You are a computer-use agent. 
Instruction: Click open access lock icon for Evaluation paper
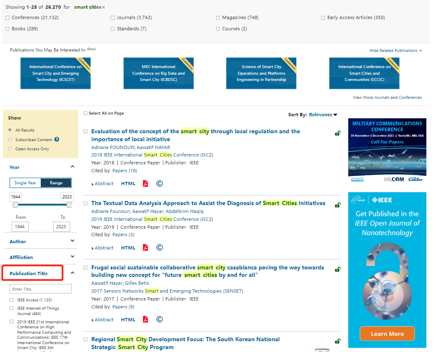338,133
